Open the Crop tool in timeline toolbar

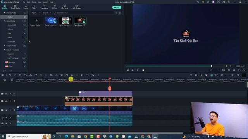coord(51,75)
